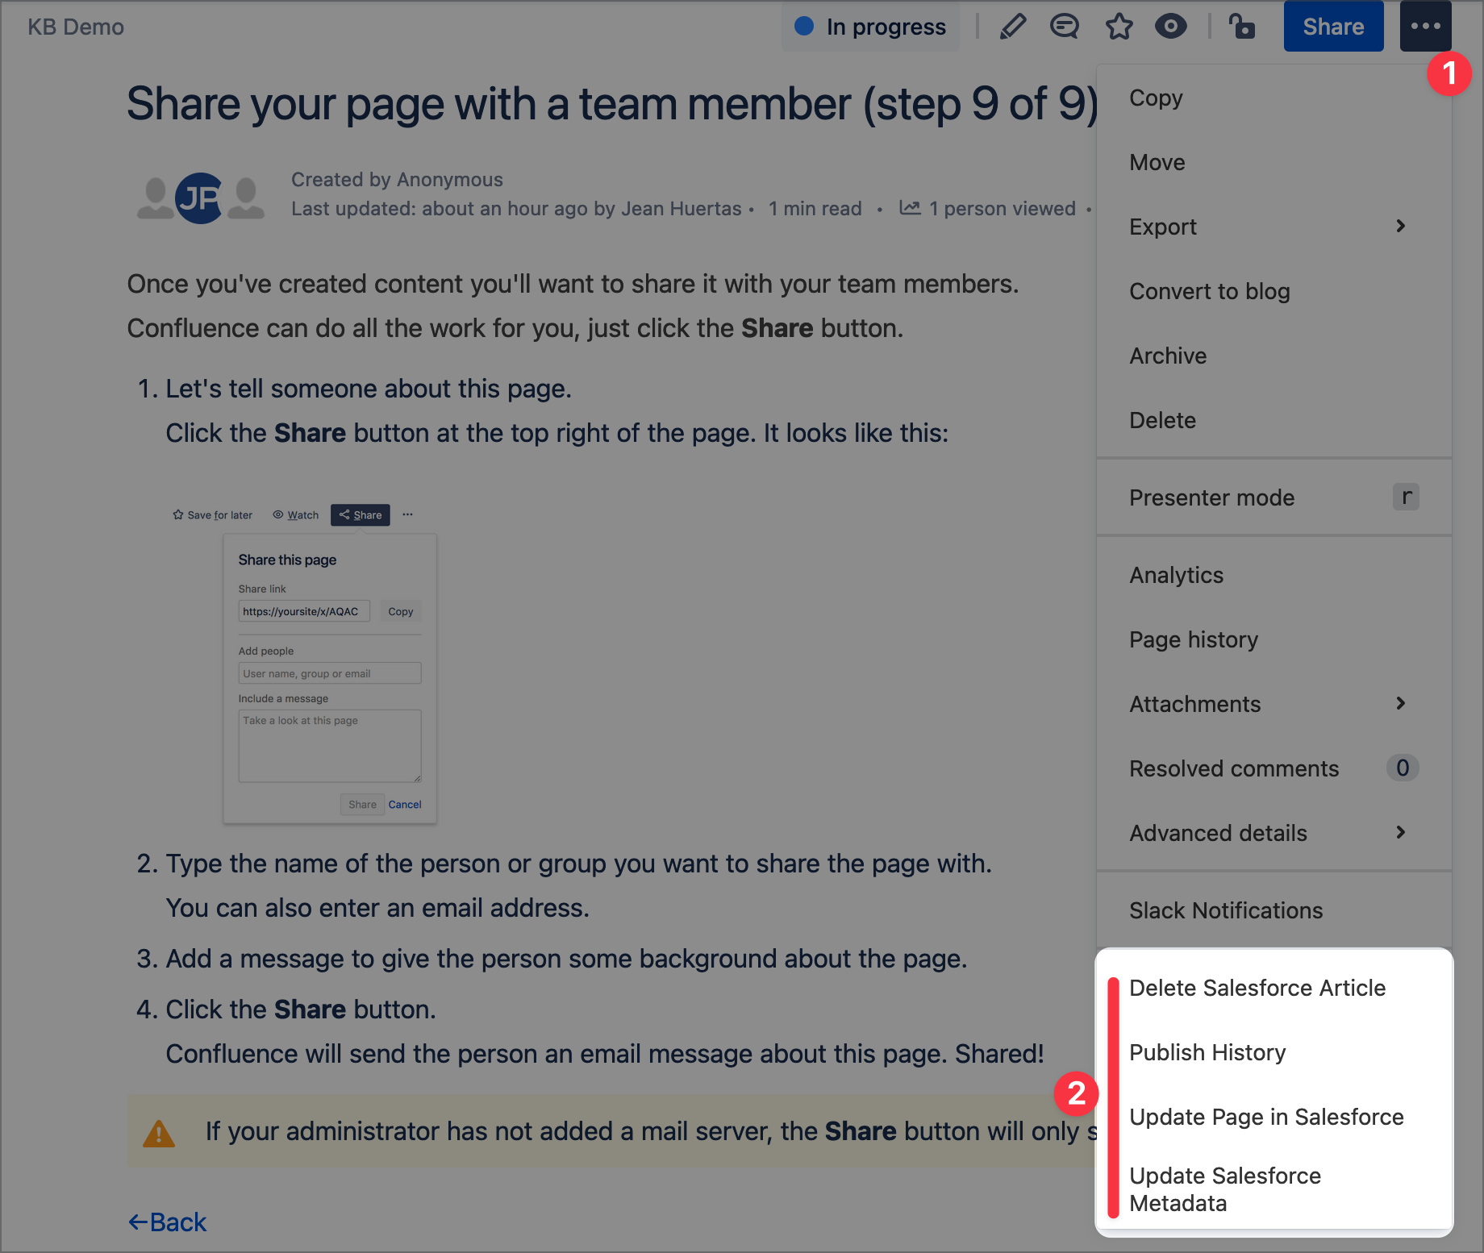Click the blue Share button
Screen dimensions: 1484x1253
point(1333,27)
